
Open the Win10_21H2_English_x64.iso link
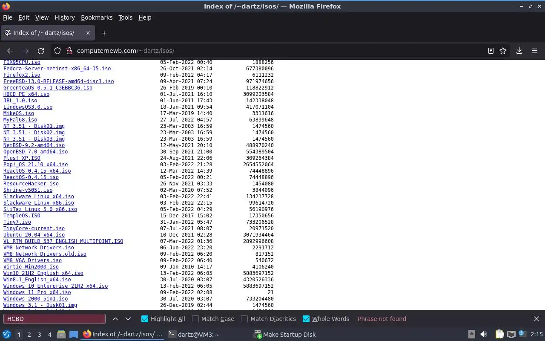coord(43,273)
